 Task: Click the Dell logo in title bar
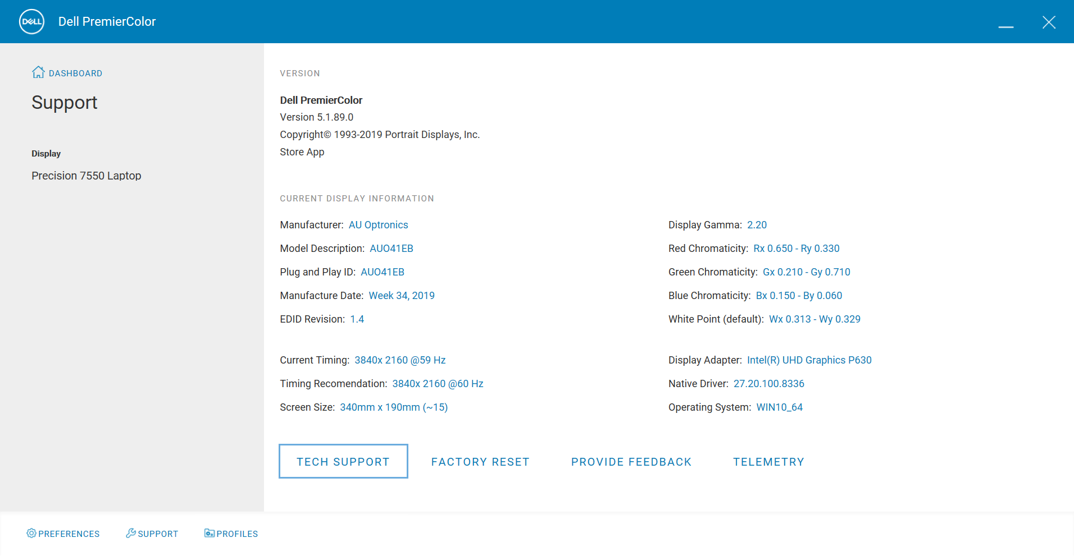point(31,22)
